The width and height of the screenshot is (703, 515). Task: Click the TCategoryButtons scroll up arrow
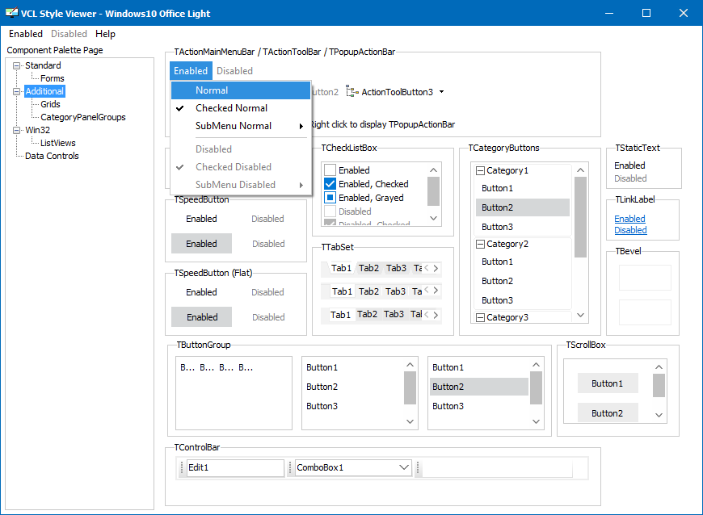coord(581,170)
